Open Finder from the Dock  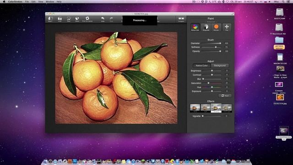point(45,161)
